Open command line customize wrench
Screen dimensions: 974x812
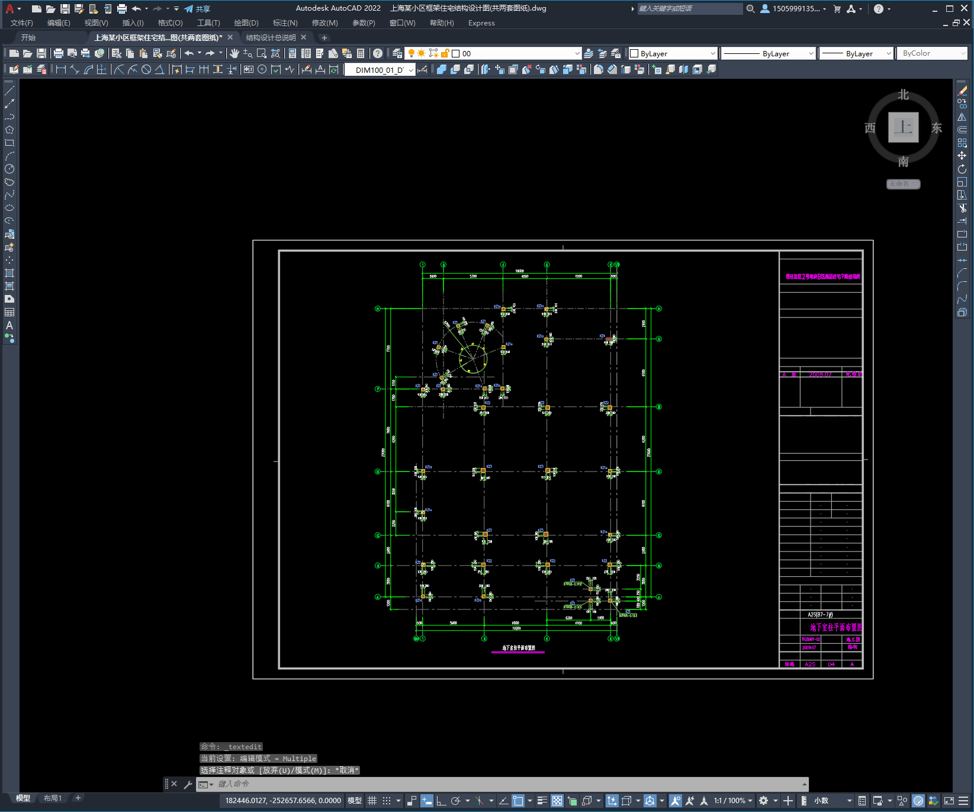coord(188,784)
